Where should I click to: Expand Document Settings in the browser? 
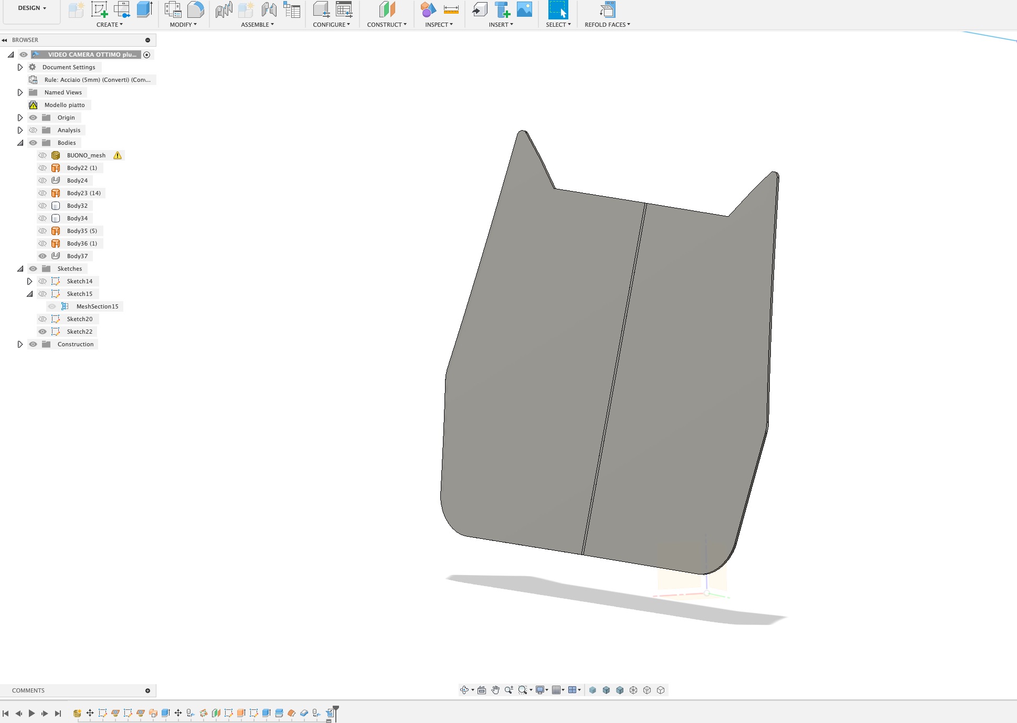point(20,67)
